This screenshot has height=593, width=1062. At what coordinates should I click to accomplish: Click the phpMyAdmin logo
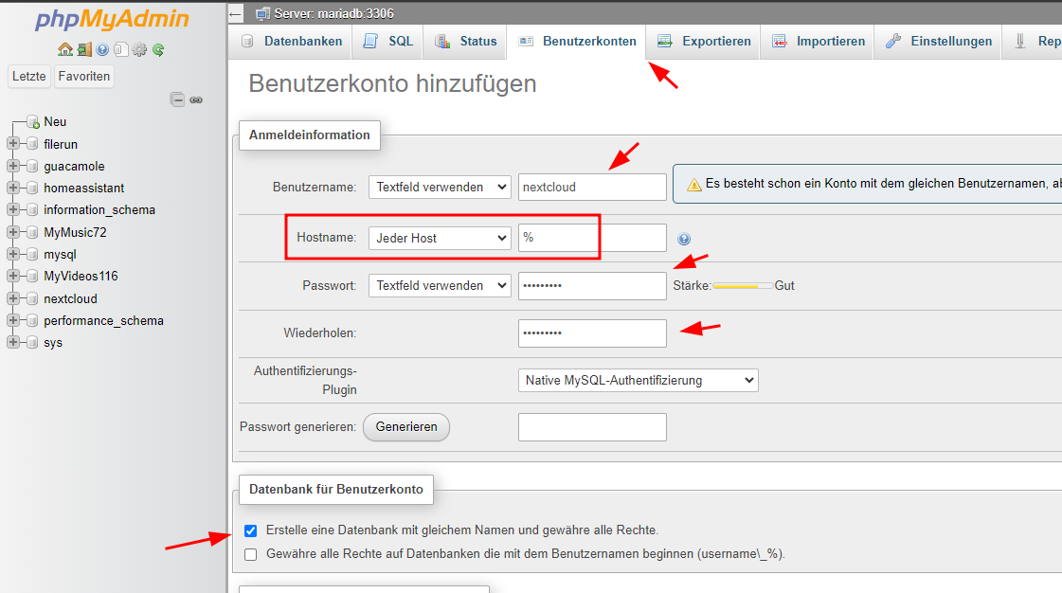point(112,19)
